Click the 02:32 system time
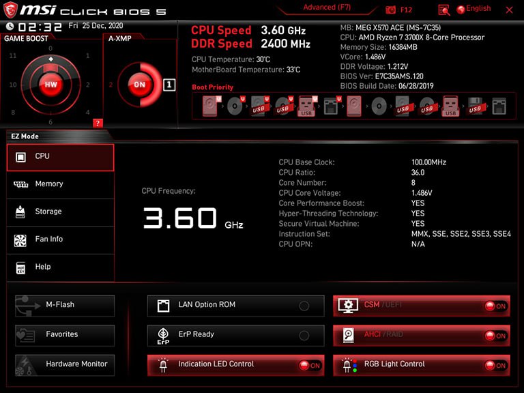The height and width of the screenshot is (393, 524). (x=40, y=27)
